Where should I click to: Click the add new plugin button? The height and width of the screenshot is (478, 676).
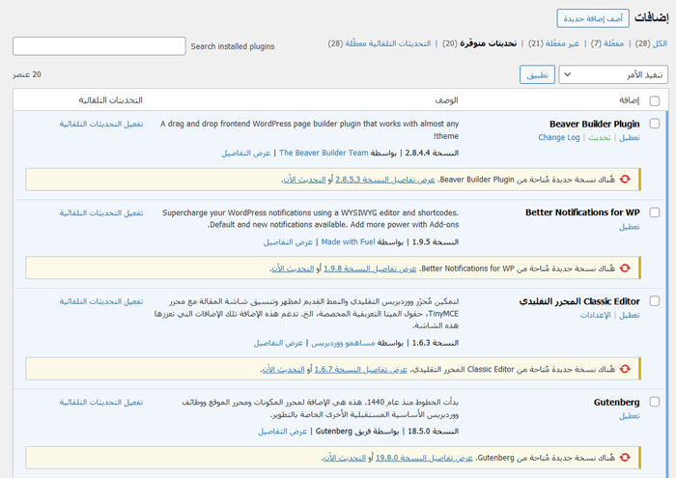593,18
